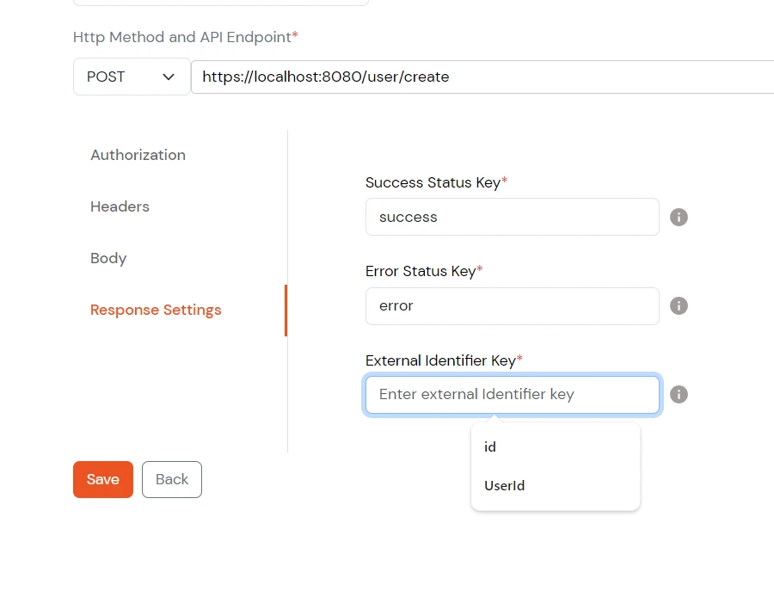Click the topmost partially visible input field

(220, 3)
